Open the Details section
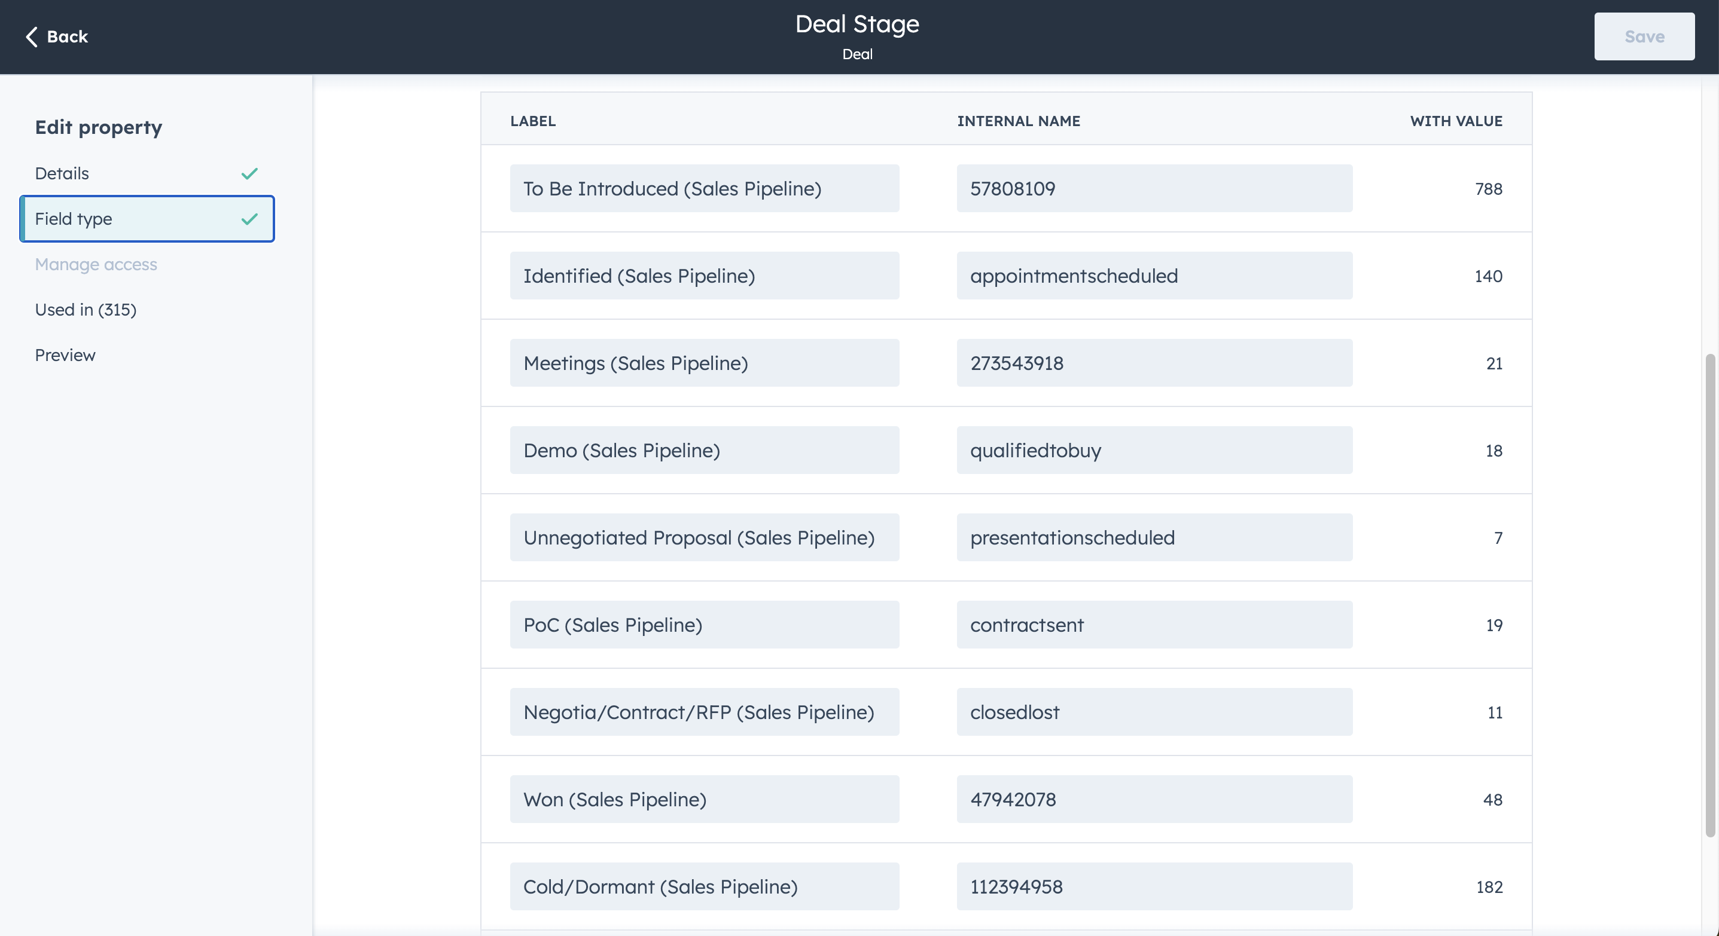Image resolution: width=1719 pixels, height=936 pixels. pyautogui.click(x=62, y=173)
